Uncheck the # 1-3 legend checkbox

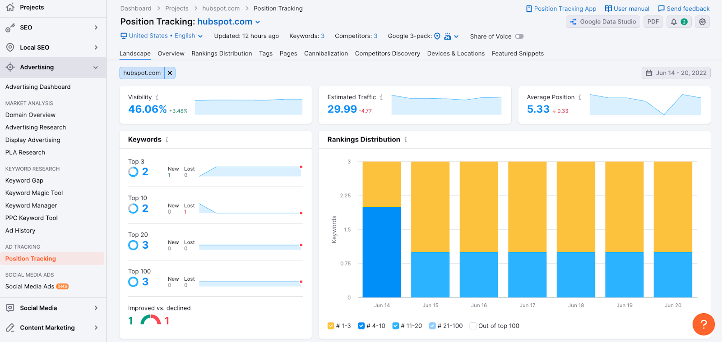coord(331,326)
